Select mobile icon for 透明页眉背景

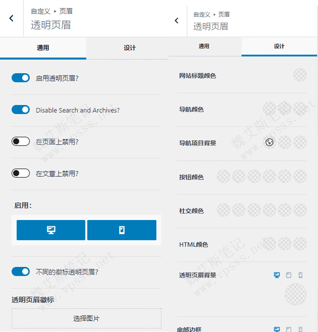pos(300,275)
